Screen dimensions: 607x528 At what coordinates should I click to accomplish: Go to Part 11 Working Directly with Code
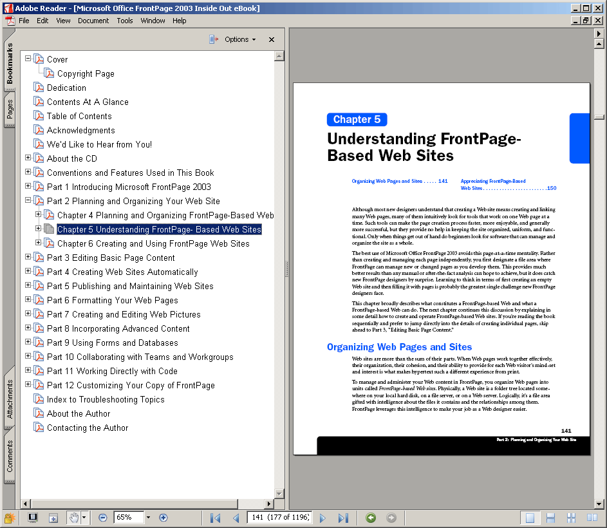[x=112, y=371]
